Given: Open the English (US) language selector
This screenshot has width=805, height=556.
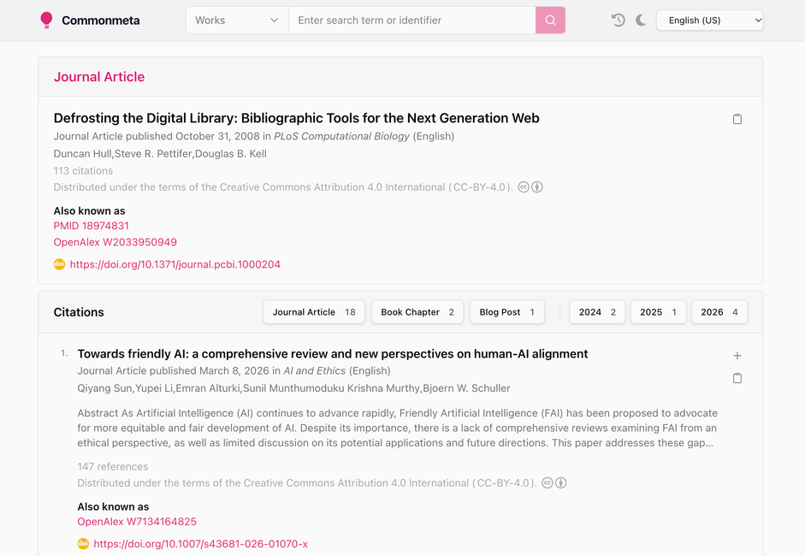Looking at the screenshot, I should click(709, 20).
